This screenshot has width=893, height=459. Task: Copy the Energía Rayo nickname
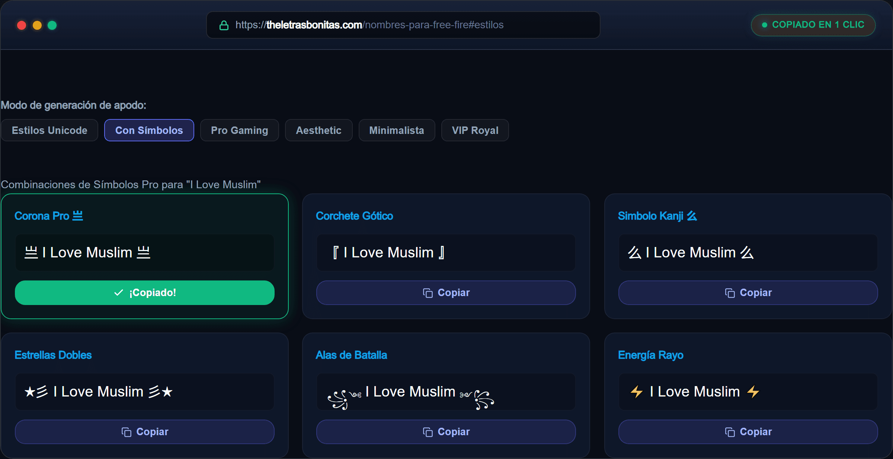click(x=748, y=432)
